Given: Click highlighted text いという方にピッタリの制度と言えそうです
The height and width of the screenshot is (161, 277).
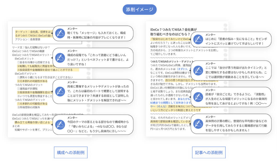Looking at the screenshot, I should coord(176,110).
